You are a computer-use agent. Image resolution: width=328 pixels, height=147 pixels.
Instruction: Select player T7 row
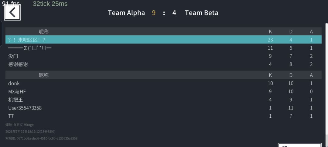coord(163,116)
